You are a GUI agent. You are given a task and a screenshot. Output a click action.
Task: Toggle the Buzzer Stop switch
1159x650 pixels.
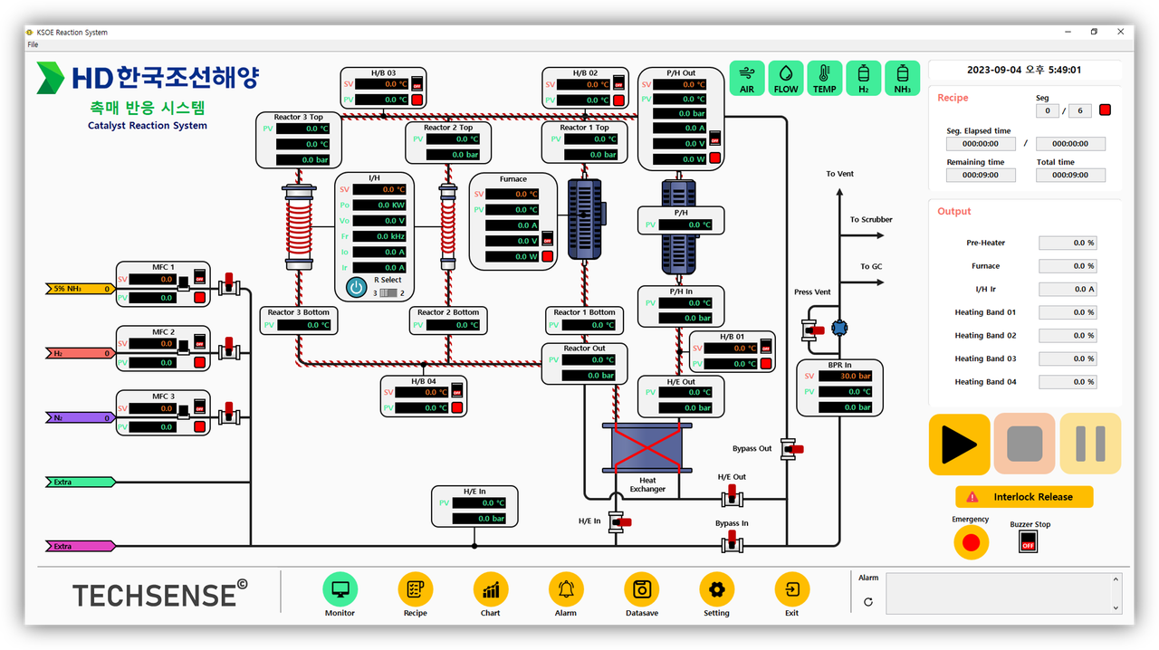[1028, 542]
